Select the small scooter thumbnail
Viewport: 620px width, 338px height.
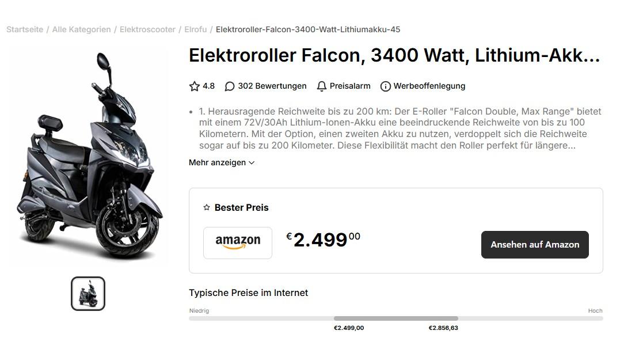[88, 294]
